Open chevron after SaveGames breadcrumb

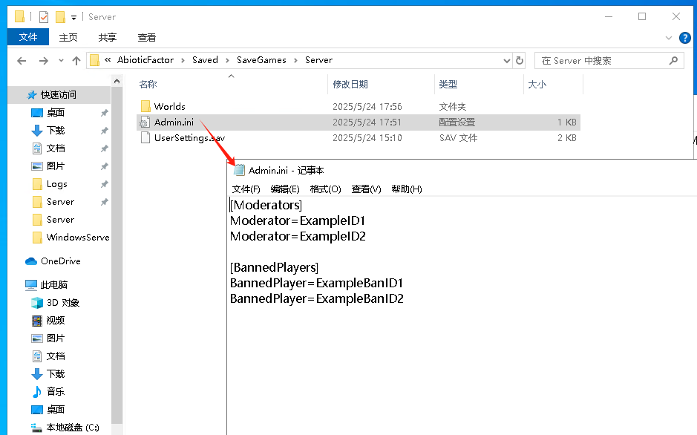point(295,60)
